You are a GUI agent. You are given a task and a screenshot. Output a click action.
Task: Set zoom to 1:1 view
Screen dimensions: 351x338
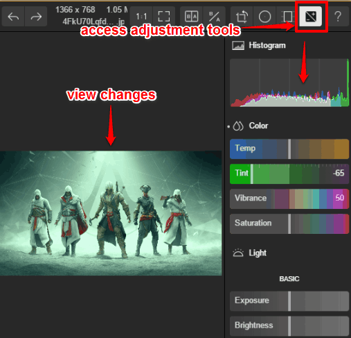[x=141, y=17]
